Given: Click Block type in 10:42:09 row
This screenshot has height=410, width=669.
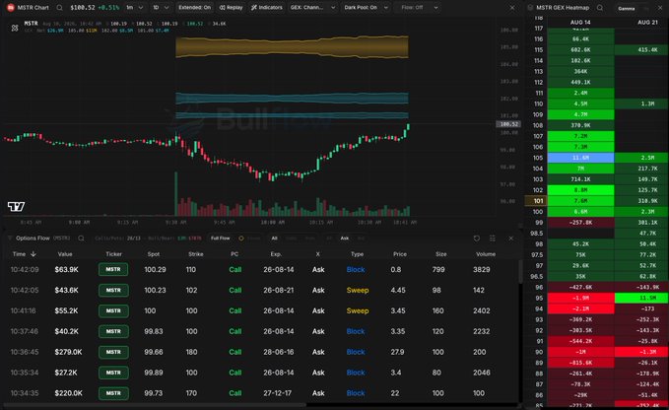Looking at the screenshot, I should pyautogui.click(x=356, y=270).
